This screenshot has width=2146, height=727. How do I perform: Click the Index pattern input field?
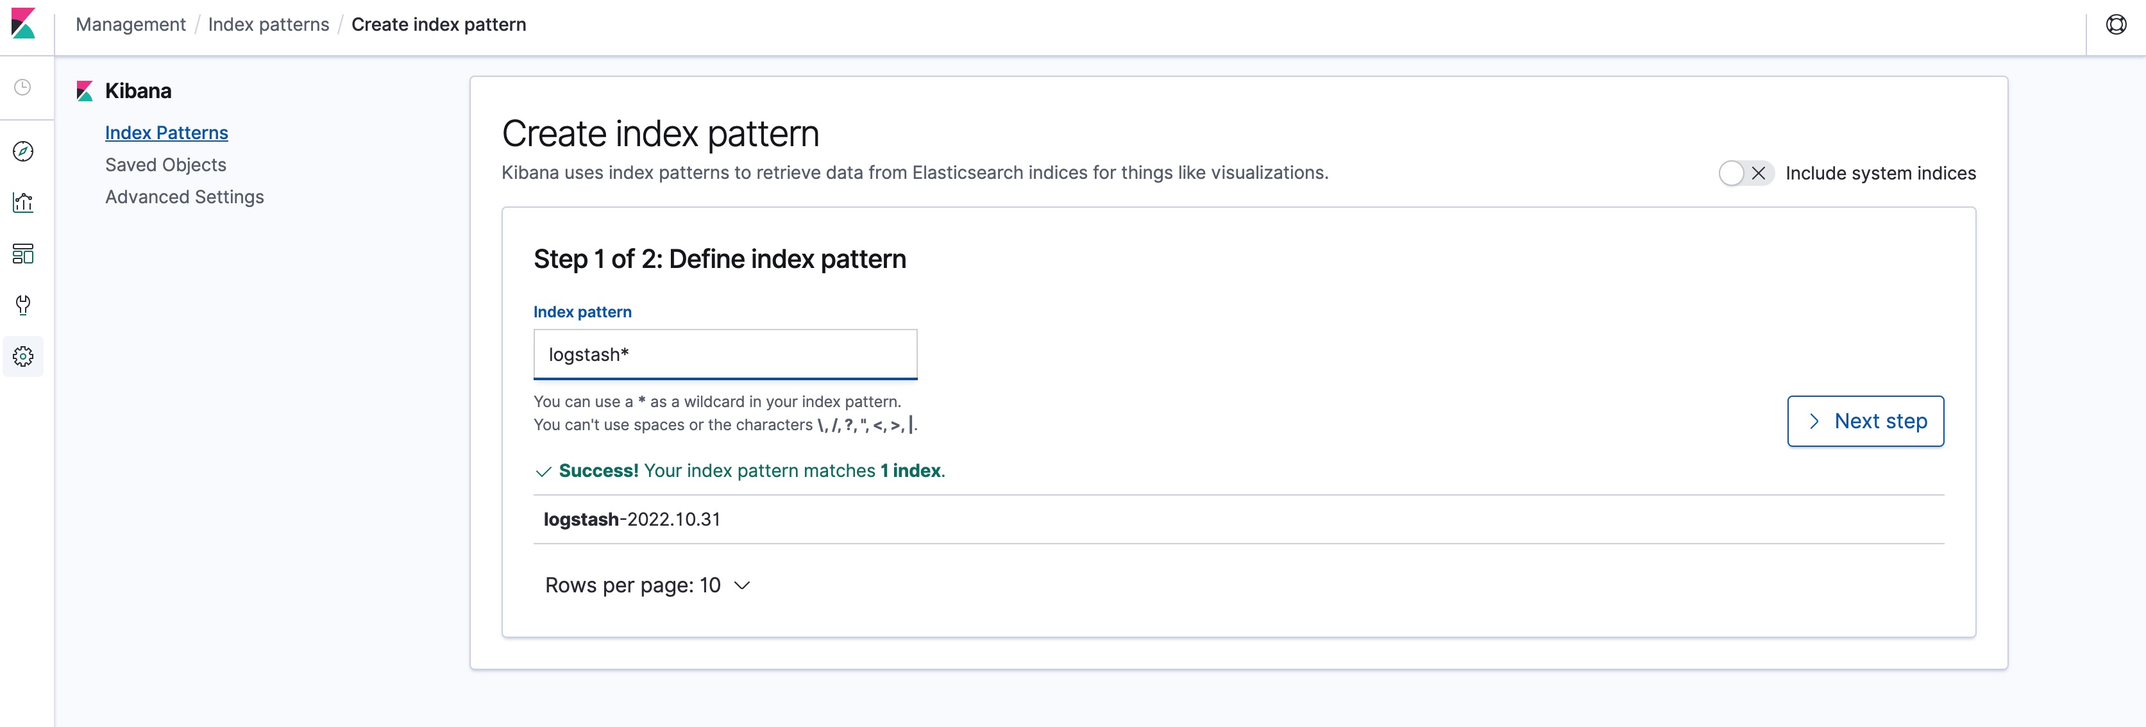pos(725,355)
